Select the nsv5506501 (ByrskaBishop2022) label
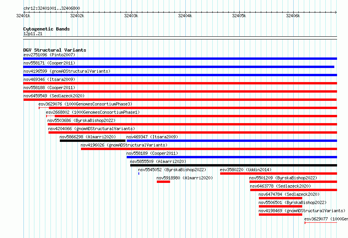This screenshot has height=238, width=348. (x=293, y=202)
